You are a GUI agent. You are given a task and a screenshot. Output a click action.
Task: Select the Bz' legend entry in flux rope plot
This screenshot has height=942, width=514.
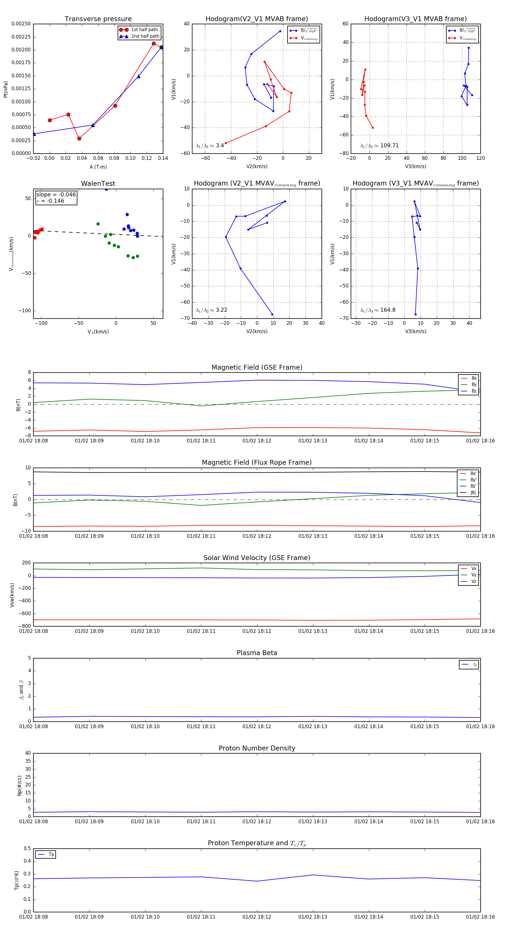[468, 486]
